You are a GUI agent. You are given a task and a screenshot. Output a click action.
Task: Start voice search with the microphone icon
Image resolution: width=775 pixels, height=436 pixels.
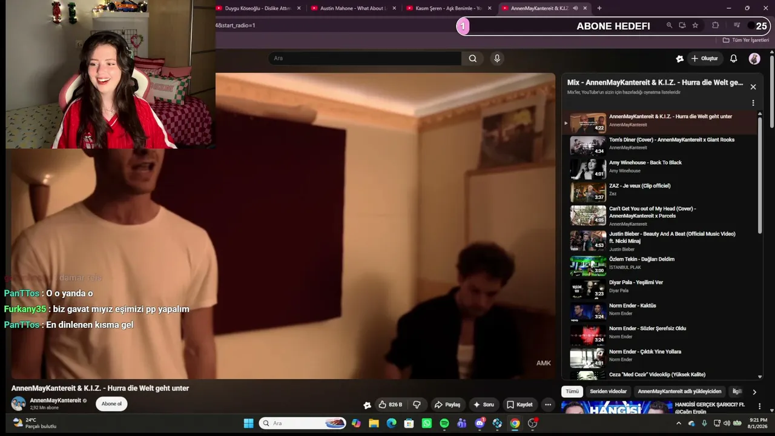pyautogui.click(x=497, y=58)
